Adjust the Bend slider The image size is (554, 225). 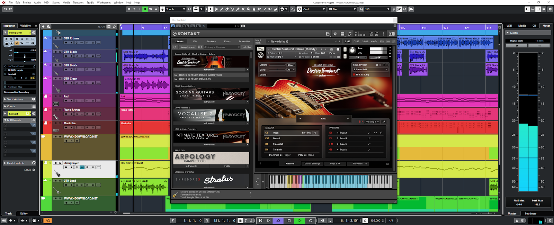tap(278, 70)
